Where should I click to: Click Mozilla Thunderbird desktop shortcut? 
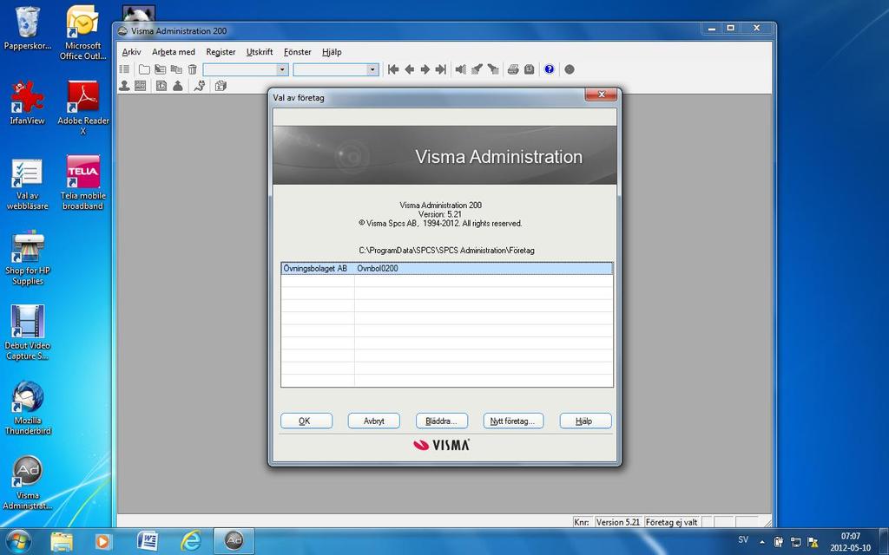(27, 408)
